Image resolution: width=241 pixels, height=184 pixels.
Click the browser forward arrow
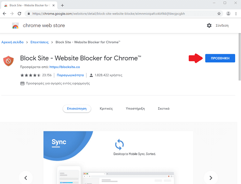coord(12,14)
